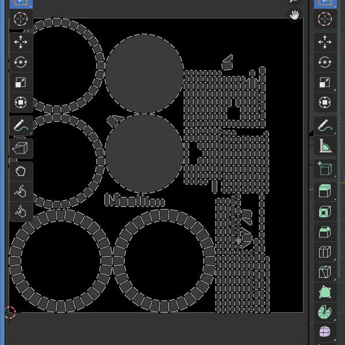This screenshot has width=345, height=345.
Task: Select the Measure tool in 3D viewport
Action: (x=325, y=147)
